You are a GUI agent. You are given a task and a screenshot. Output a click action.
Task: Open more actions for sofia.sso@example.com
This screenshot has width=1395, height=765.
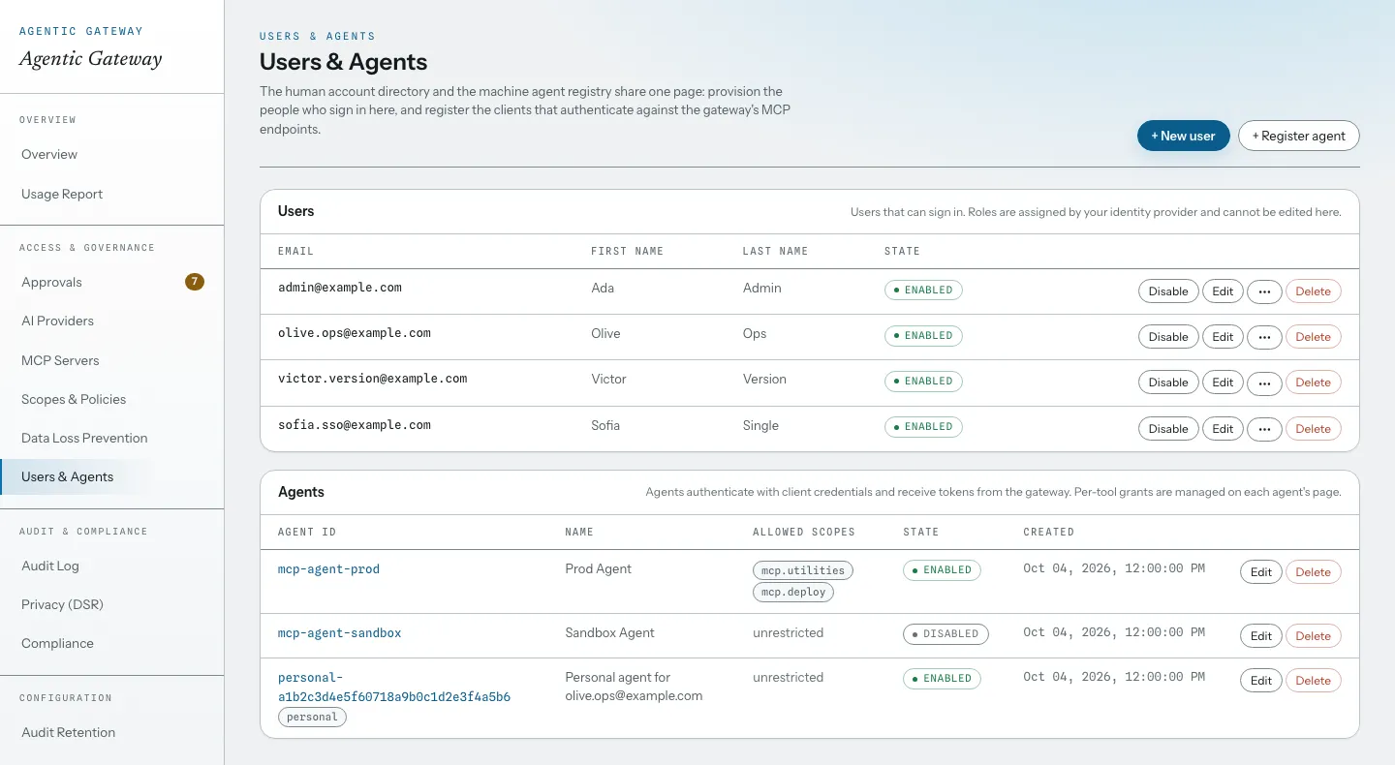[1264, 429]
